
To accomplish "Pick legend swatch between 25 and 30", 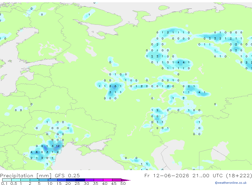I will [x=80, y=180].
